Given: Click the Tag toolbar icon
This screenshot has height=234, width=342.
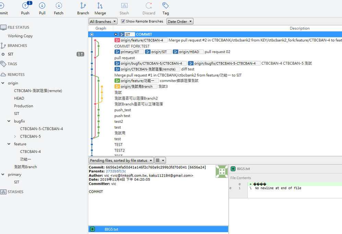Looking at the screenshot, I should pyautogui.click(x=165, y=6).
